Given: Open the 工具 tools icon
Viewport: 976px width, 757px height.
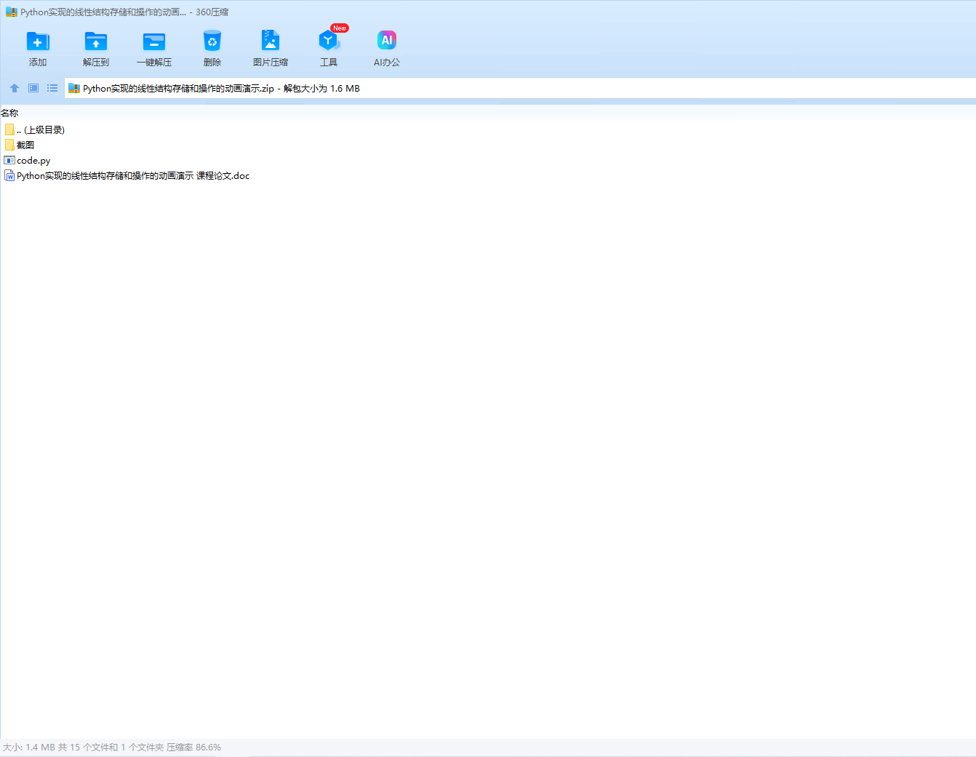Looking at the screenshot, I should tap(328, 42).
